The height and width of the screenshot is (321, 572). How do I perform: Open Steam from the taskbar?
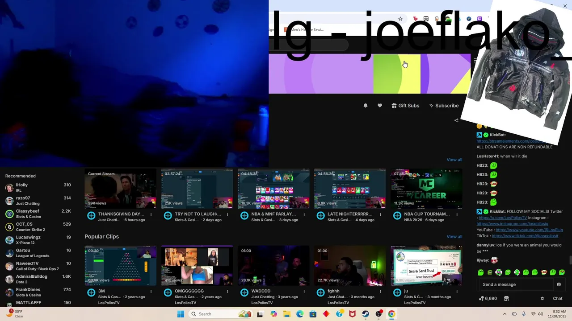pyautogui.click(x=366, y=314)
